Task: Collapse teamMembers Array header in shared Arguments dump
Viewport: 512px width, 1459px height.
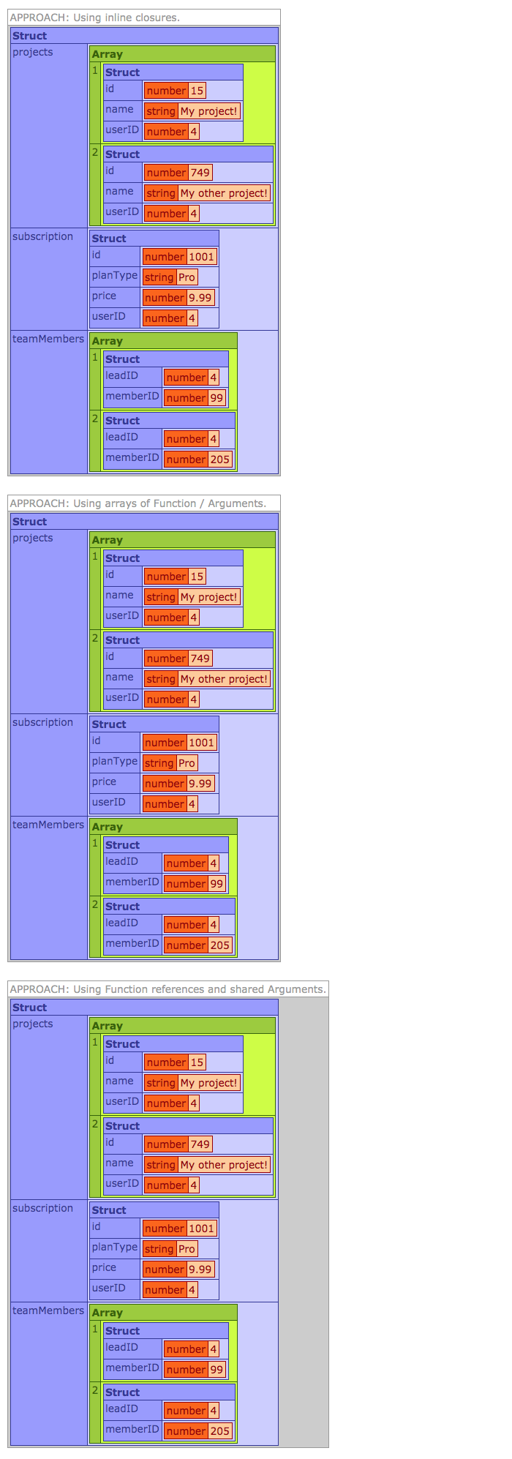Action: (163, 1313)
